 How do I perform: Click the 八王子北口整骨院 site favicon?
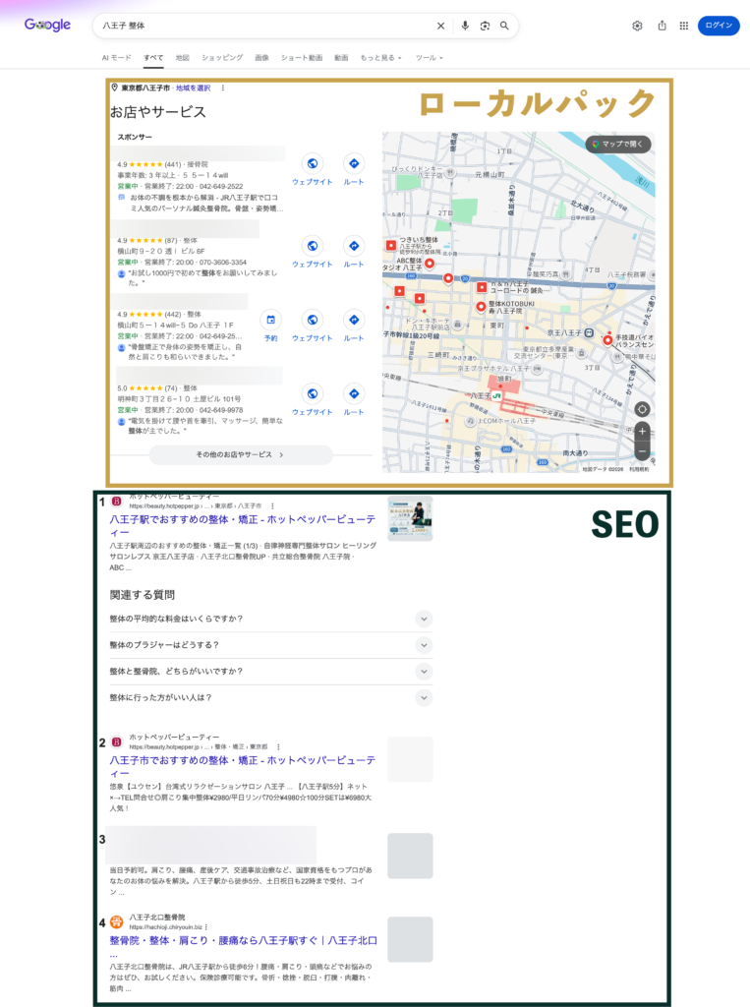pyautogui.click(x=116, y=922)
